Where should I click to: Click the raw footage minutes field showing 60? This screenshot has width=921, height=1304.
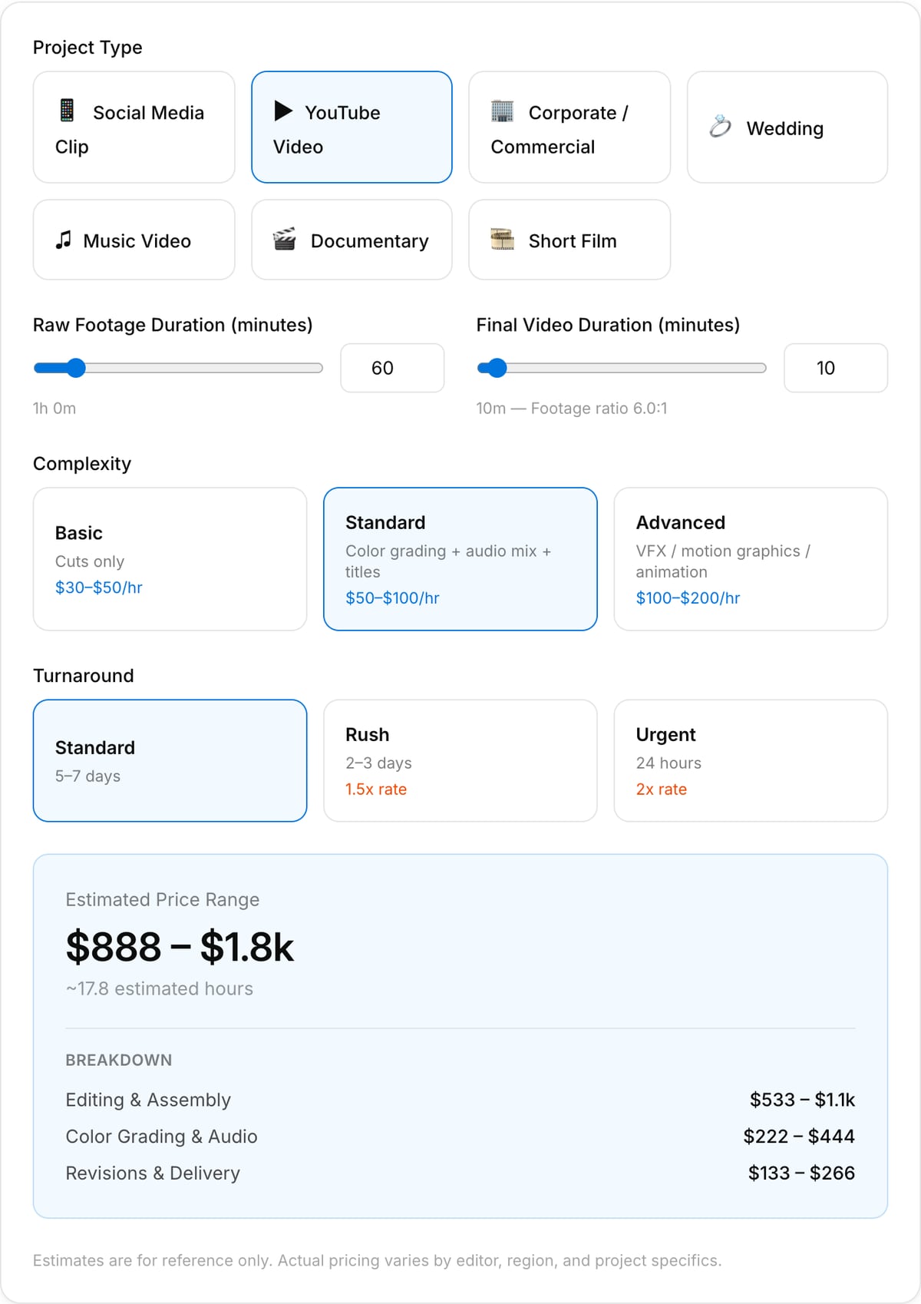click(392, 368)
